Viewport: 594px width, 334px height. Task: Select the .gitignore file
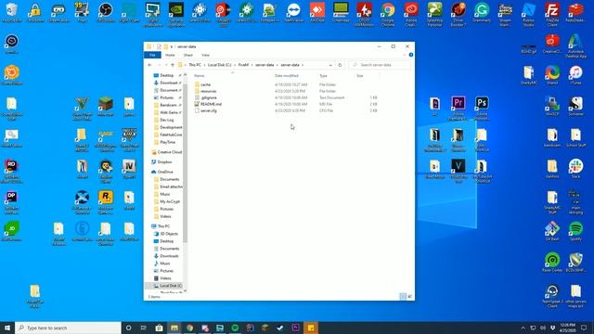(x=208, y=97)
